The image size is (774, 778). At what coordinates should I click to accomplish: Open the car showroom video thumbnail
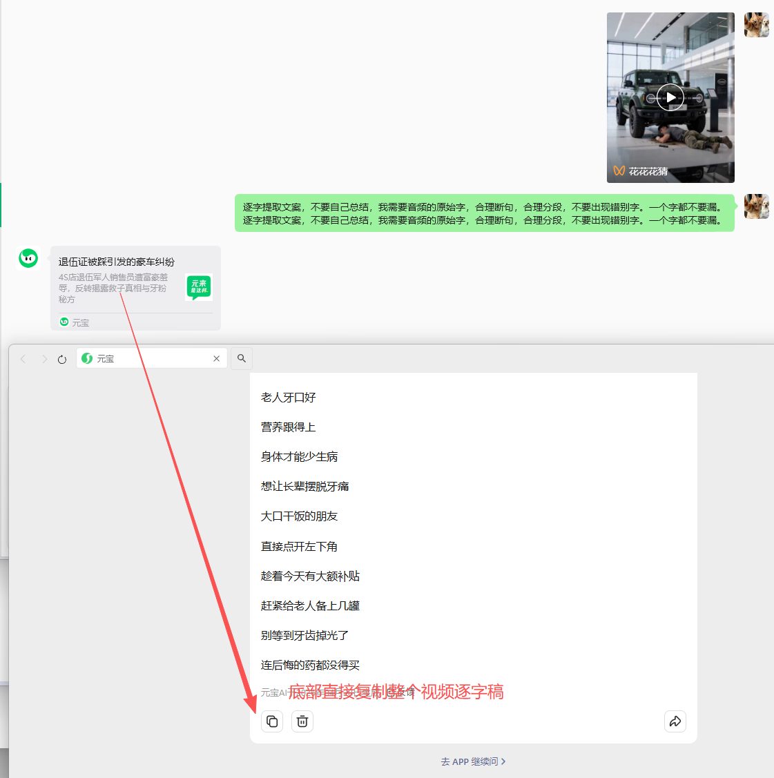[670, 97]
